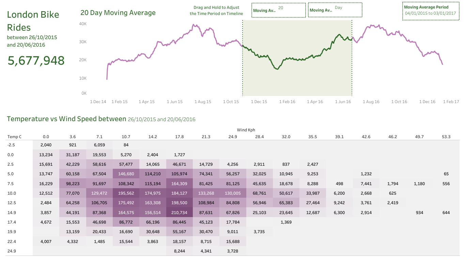Image resolution: width=465 pixels, height=261 pixels.
Task: Click the London Bike Rides title
Action: click(x=33, y=21)
